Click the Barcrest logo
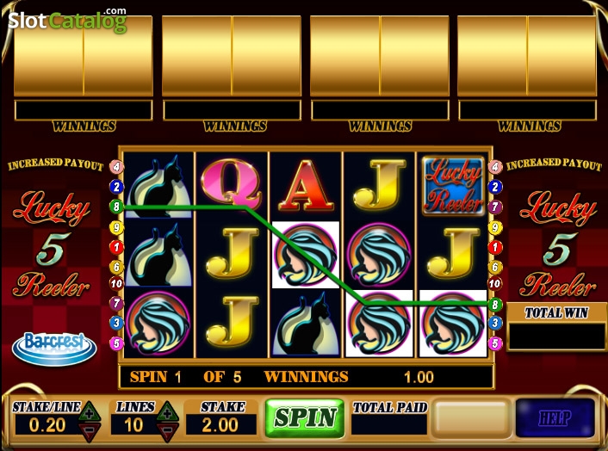 (x=54, y=348)
